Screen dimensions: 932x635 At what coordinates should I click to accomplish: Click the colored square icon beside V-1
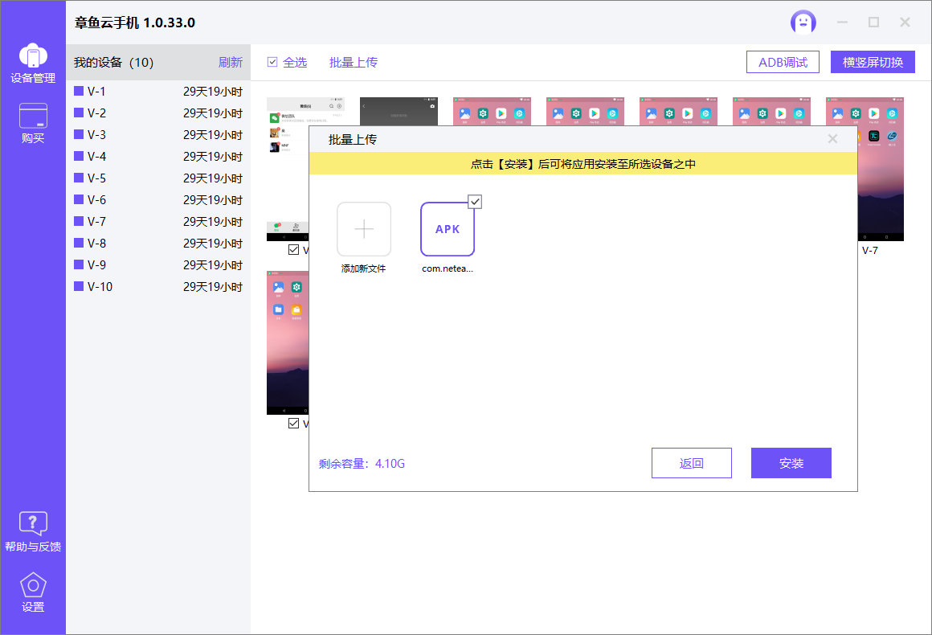(x=79, y=91)
